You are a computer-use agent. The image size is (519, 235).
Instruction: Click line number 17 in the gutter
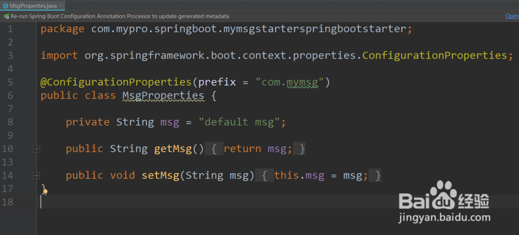[x=7, y=188]
